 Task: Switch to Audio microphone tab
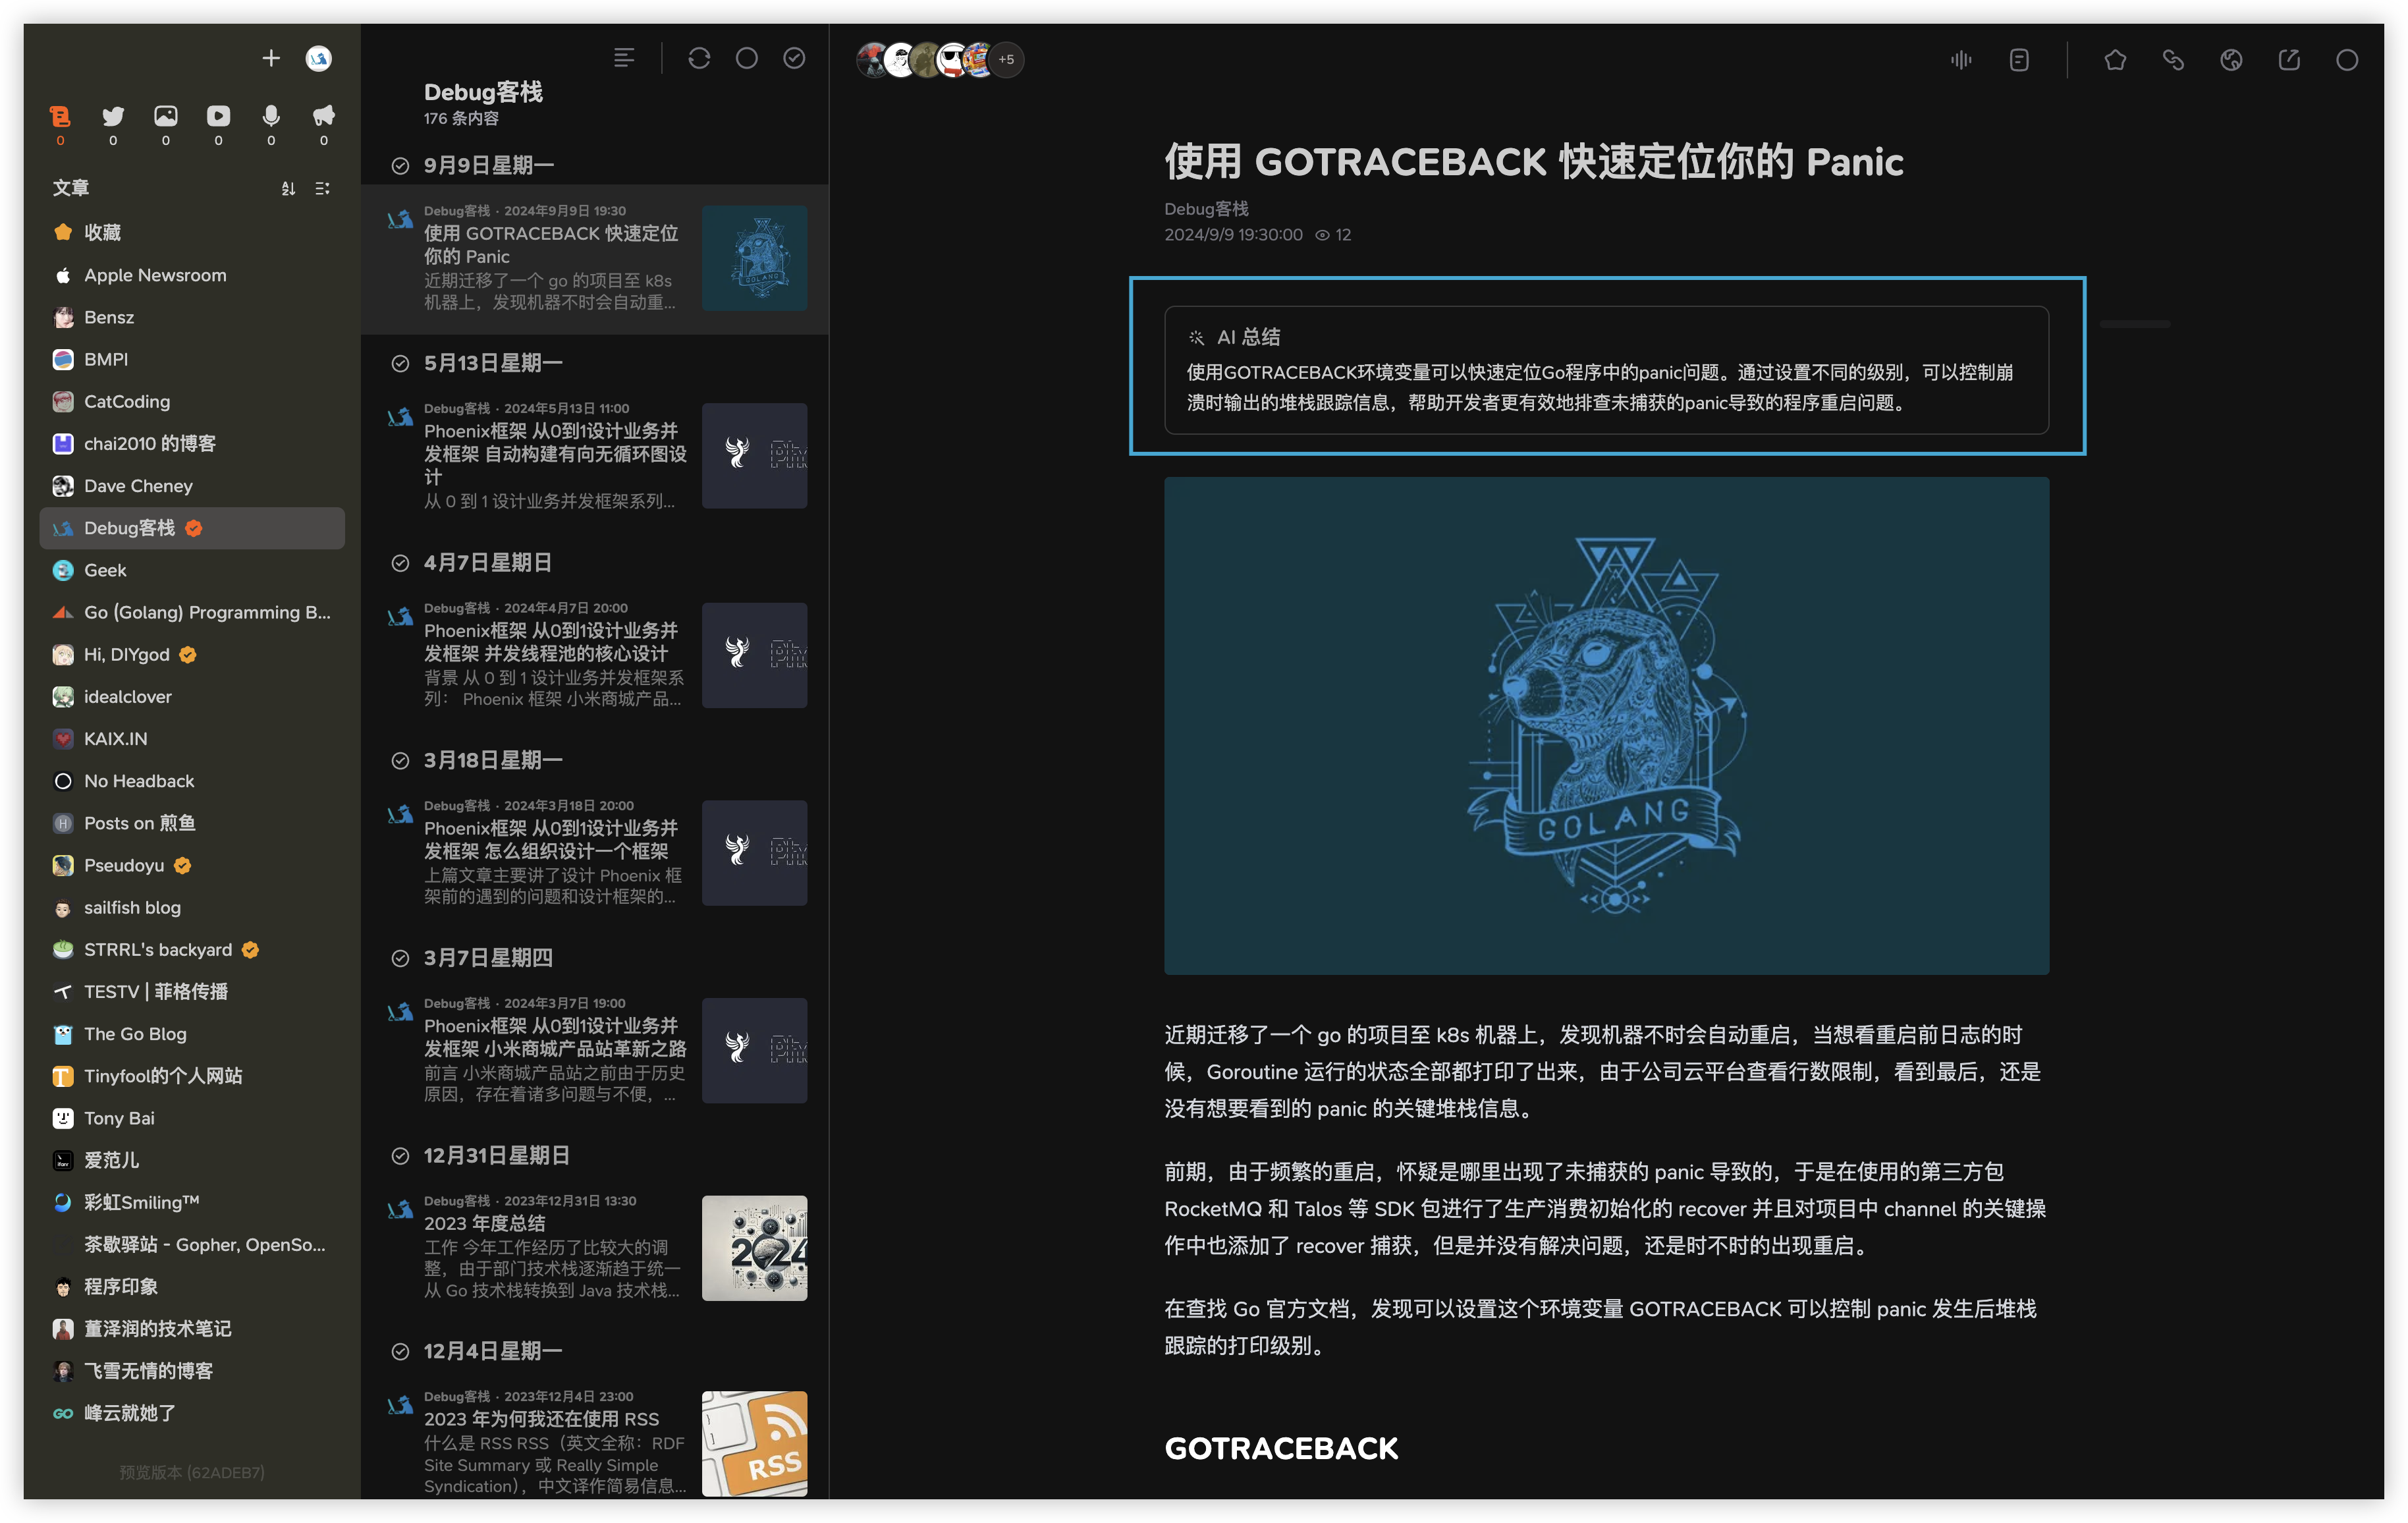[x=271, y=116]
